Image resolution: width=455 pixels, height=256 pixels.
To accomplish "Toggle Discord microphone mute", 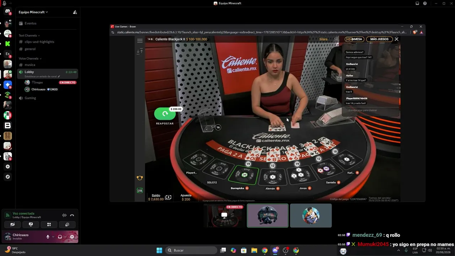I will click(x=48, y=237).
